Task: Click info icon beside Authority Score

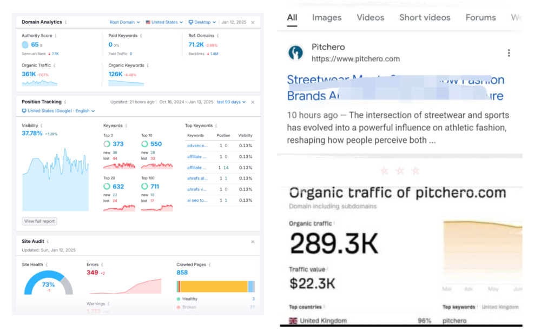Action: [x=56, y=36]
